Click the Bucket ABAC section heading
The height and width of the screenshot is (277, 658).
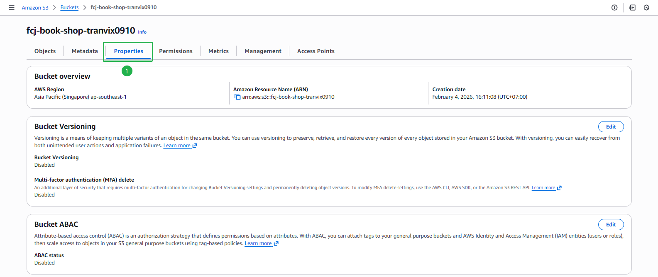[x=56, y=224]
